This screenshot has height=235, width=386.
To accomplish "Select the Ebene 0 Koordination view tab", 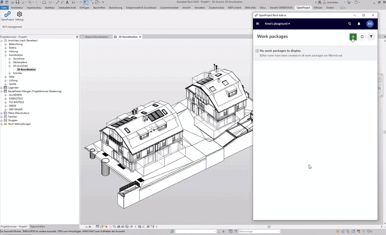I will (97, 37).
